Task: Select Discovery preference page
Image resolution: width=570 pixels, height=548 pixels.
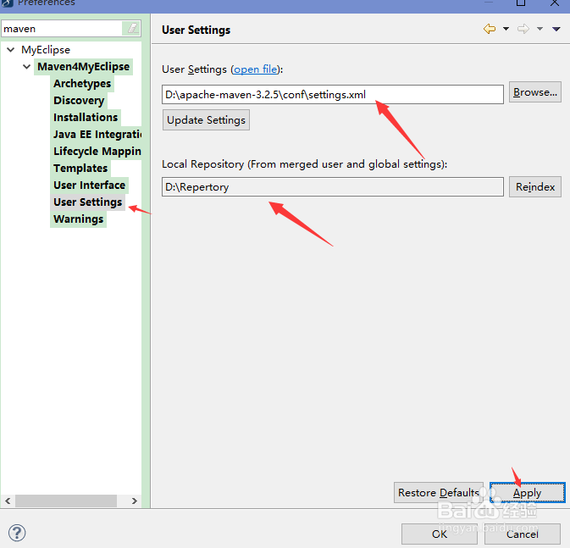Action: (79, 100)
